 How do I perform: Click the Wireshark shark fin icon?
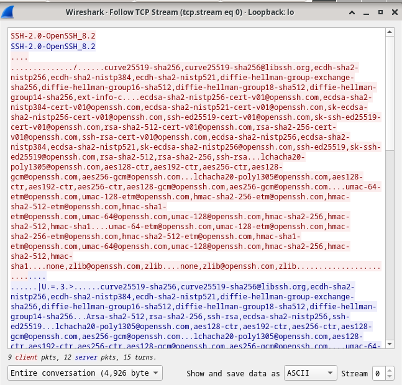(x=7, y=12)
